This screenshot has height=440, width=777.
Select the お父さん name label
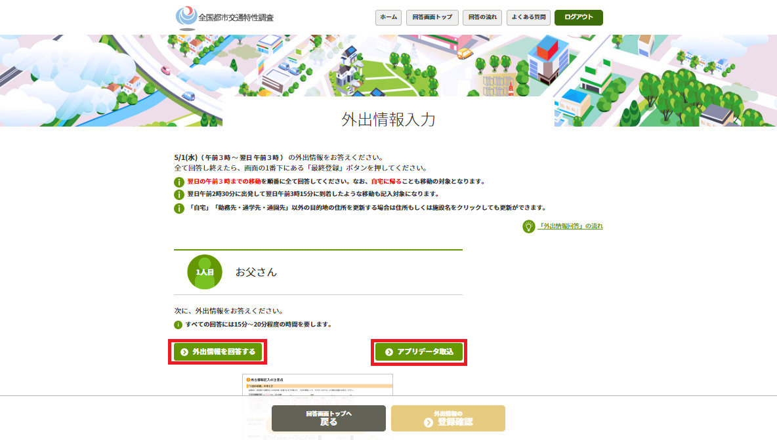pyautogui.click(x=256, y=272)
